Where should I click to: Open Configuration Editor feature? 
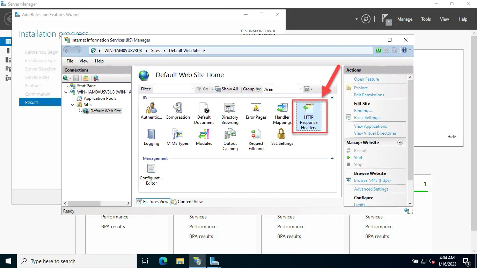151,174
